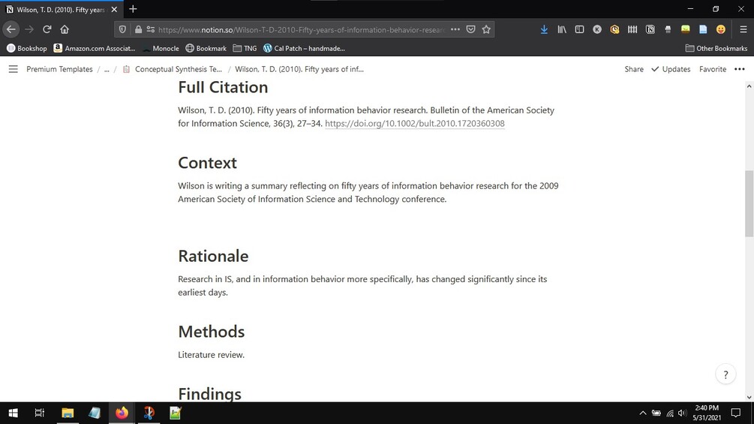The width and height of the screenshot is (754, 424).
Task: View site security lock information
Action: click(x=138, y=29)
